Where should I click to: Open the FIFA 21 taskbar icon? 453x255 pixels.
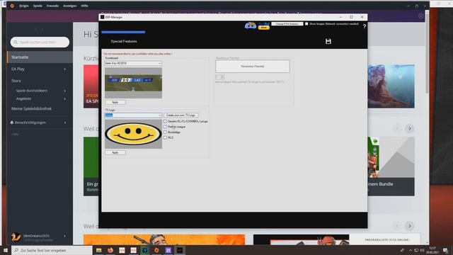pyautogui.click(x=168, y=250)
